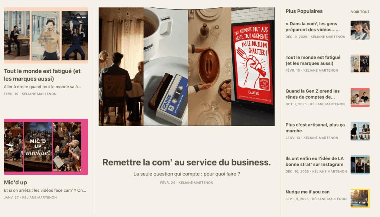
Task: Click the 'Mic'd up' article title
Action: click(15, 183)
